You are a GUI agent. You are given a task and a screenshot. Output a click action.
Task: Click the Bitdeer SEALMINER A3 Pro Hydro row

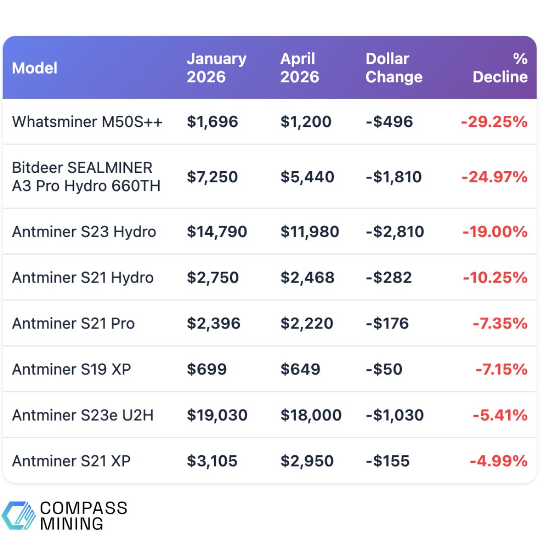tap(86, 176)
